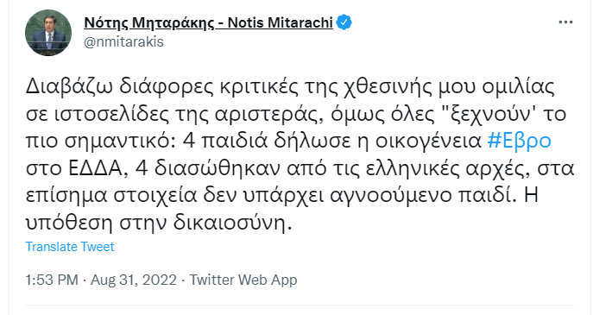This screenshot has height=315, width=593.
Task: Click the blue verified checkmark badge
Action: pos(344,22)
